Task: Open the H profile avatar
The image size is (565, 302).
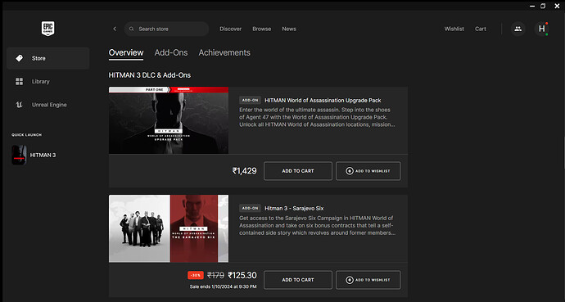Action: 541,29
